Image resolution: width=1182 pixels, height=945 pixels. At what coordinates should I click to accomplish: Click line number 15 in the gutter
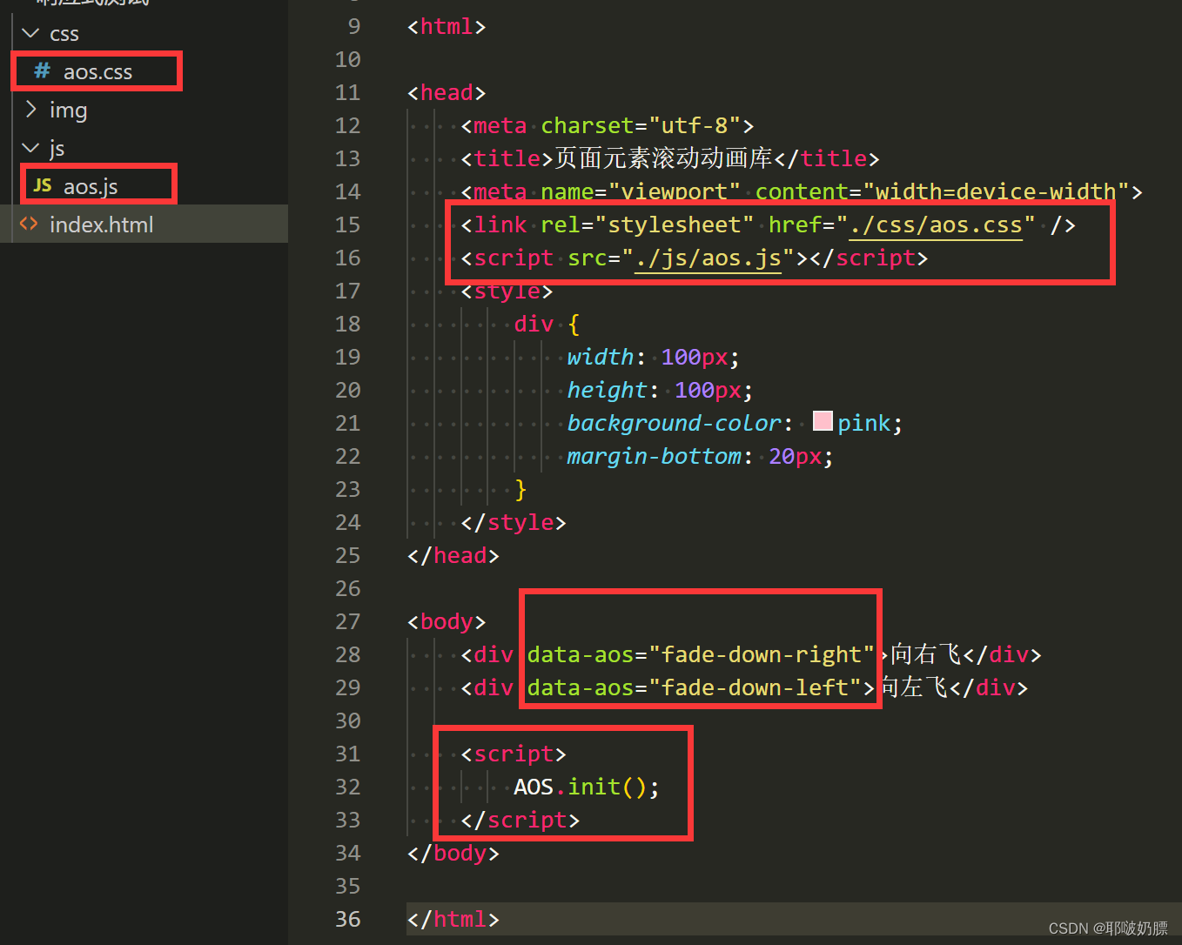click(347, 225)
